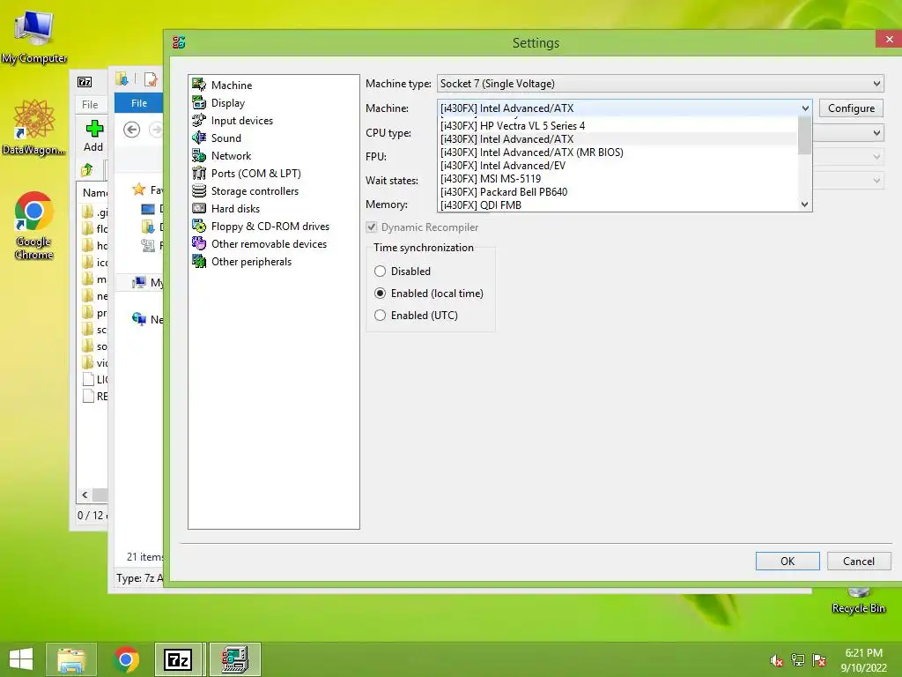
Task: Open the Sound settings category
Action: pos(217,138)
